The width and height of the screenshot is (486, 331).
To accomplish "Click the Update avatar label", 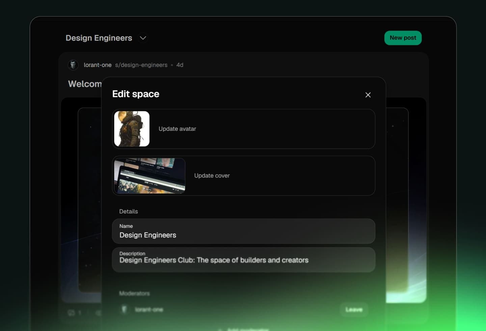I will pyautogui.click(x=177, y=129).
